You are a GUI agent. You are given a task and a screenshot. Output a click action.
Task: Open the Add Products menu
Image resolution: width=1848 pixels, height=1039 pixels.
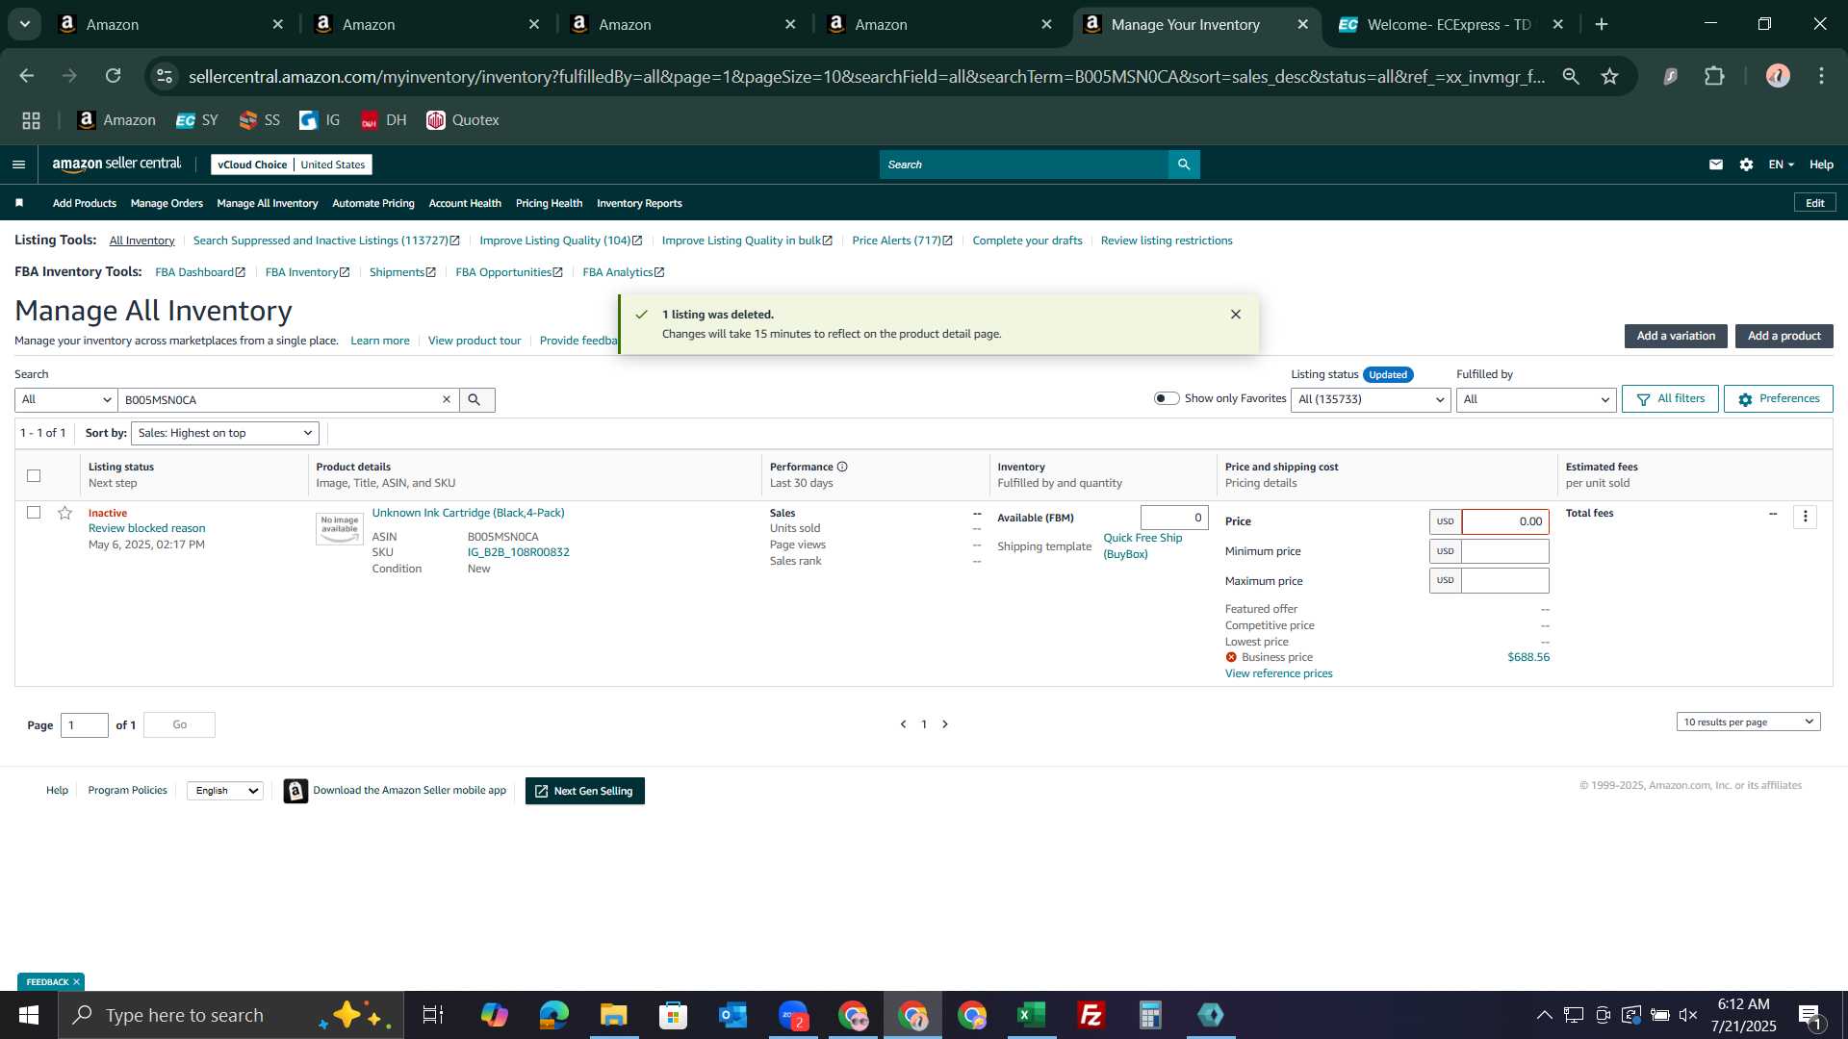point(85,203)
